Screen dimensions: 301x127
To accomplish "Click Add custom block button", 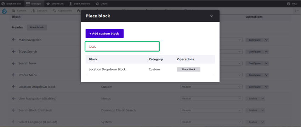I will tap(104, 34).
